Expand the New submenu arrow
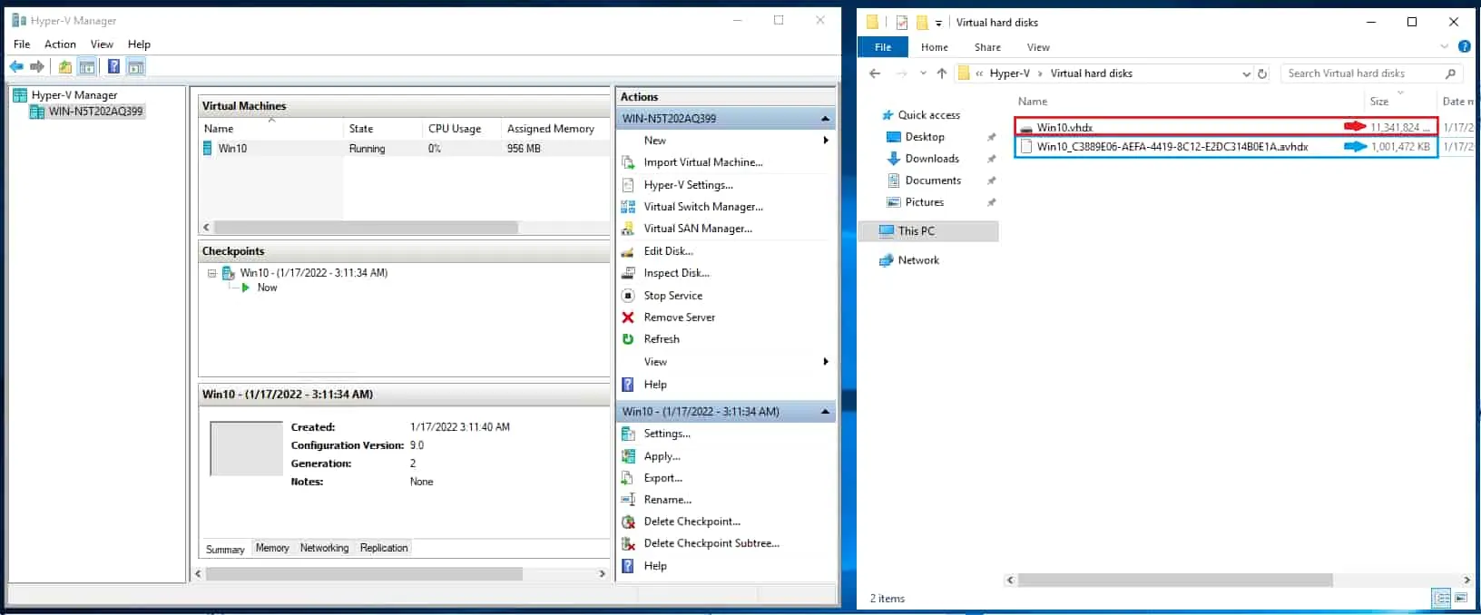Image resolution: width=1481 pixels, height=615 pixels. point(825,141)
